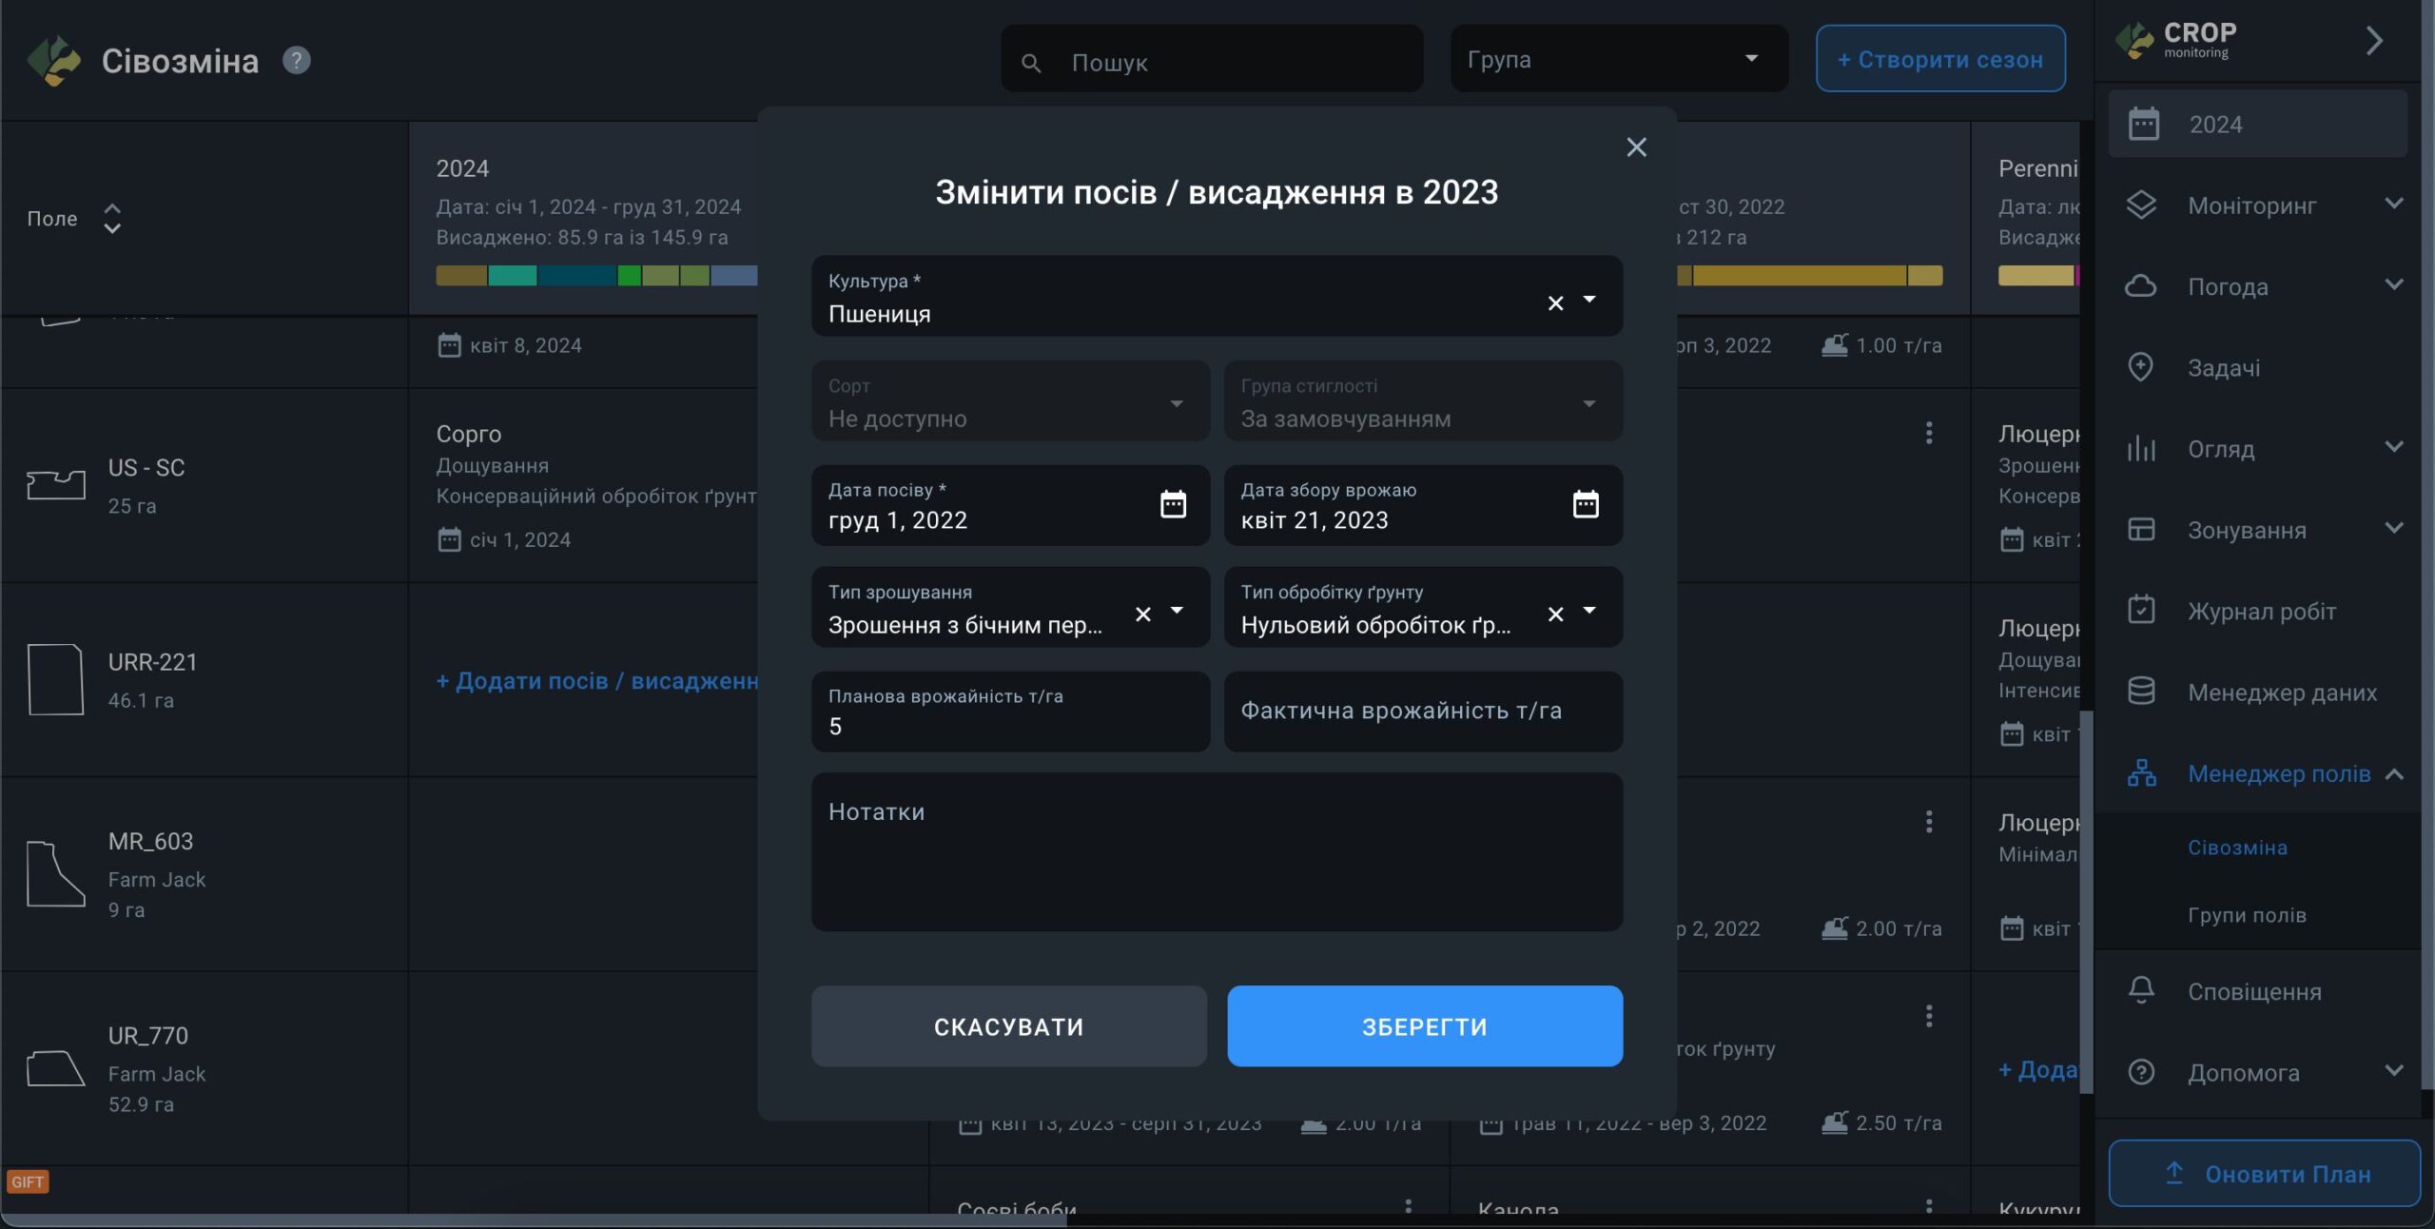Collapse the right sidebar with arrow icon
The height and width of the screenshot is (1229, 2435).
coord(2374,41)
